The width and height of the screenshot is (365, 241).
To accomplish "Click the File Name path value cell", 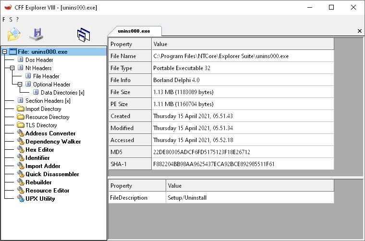I will tap(243, 56).
